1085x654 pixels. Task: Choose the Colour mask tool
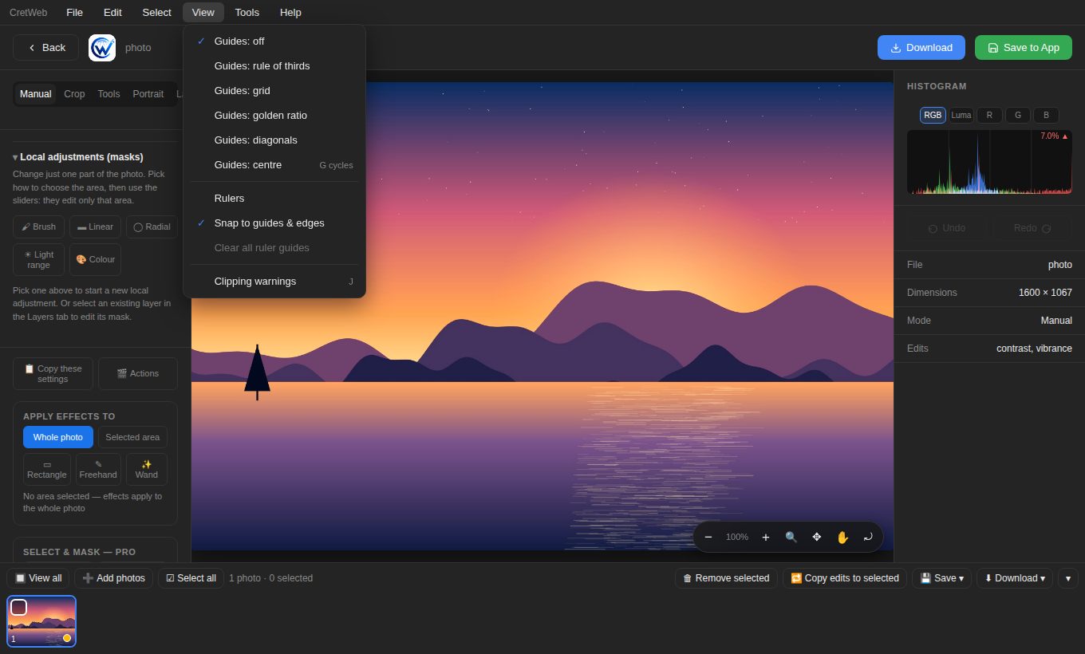click(x=95, y=259)
